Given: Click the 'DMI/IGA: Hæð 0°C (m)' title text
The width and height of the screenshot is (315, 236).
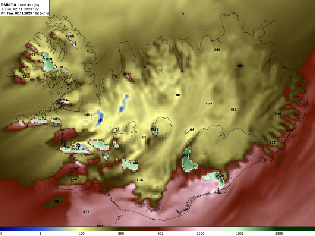Looking at the screenshot, I should [x=20, y=5].
